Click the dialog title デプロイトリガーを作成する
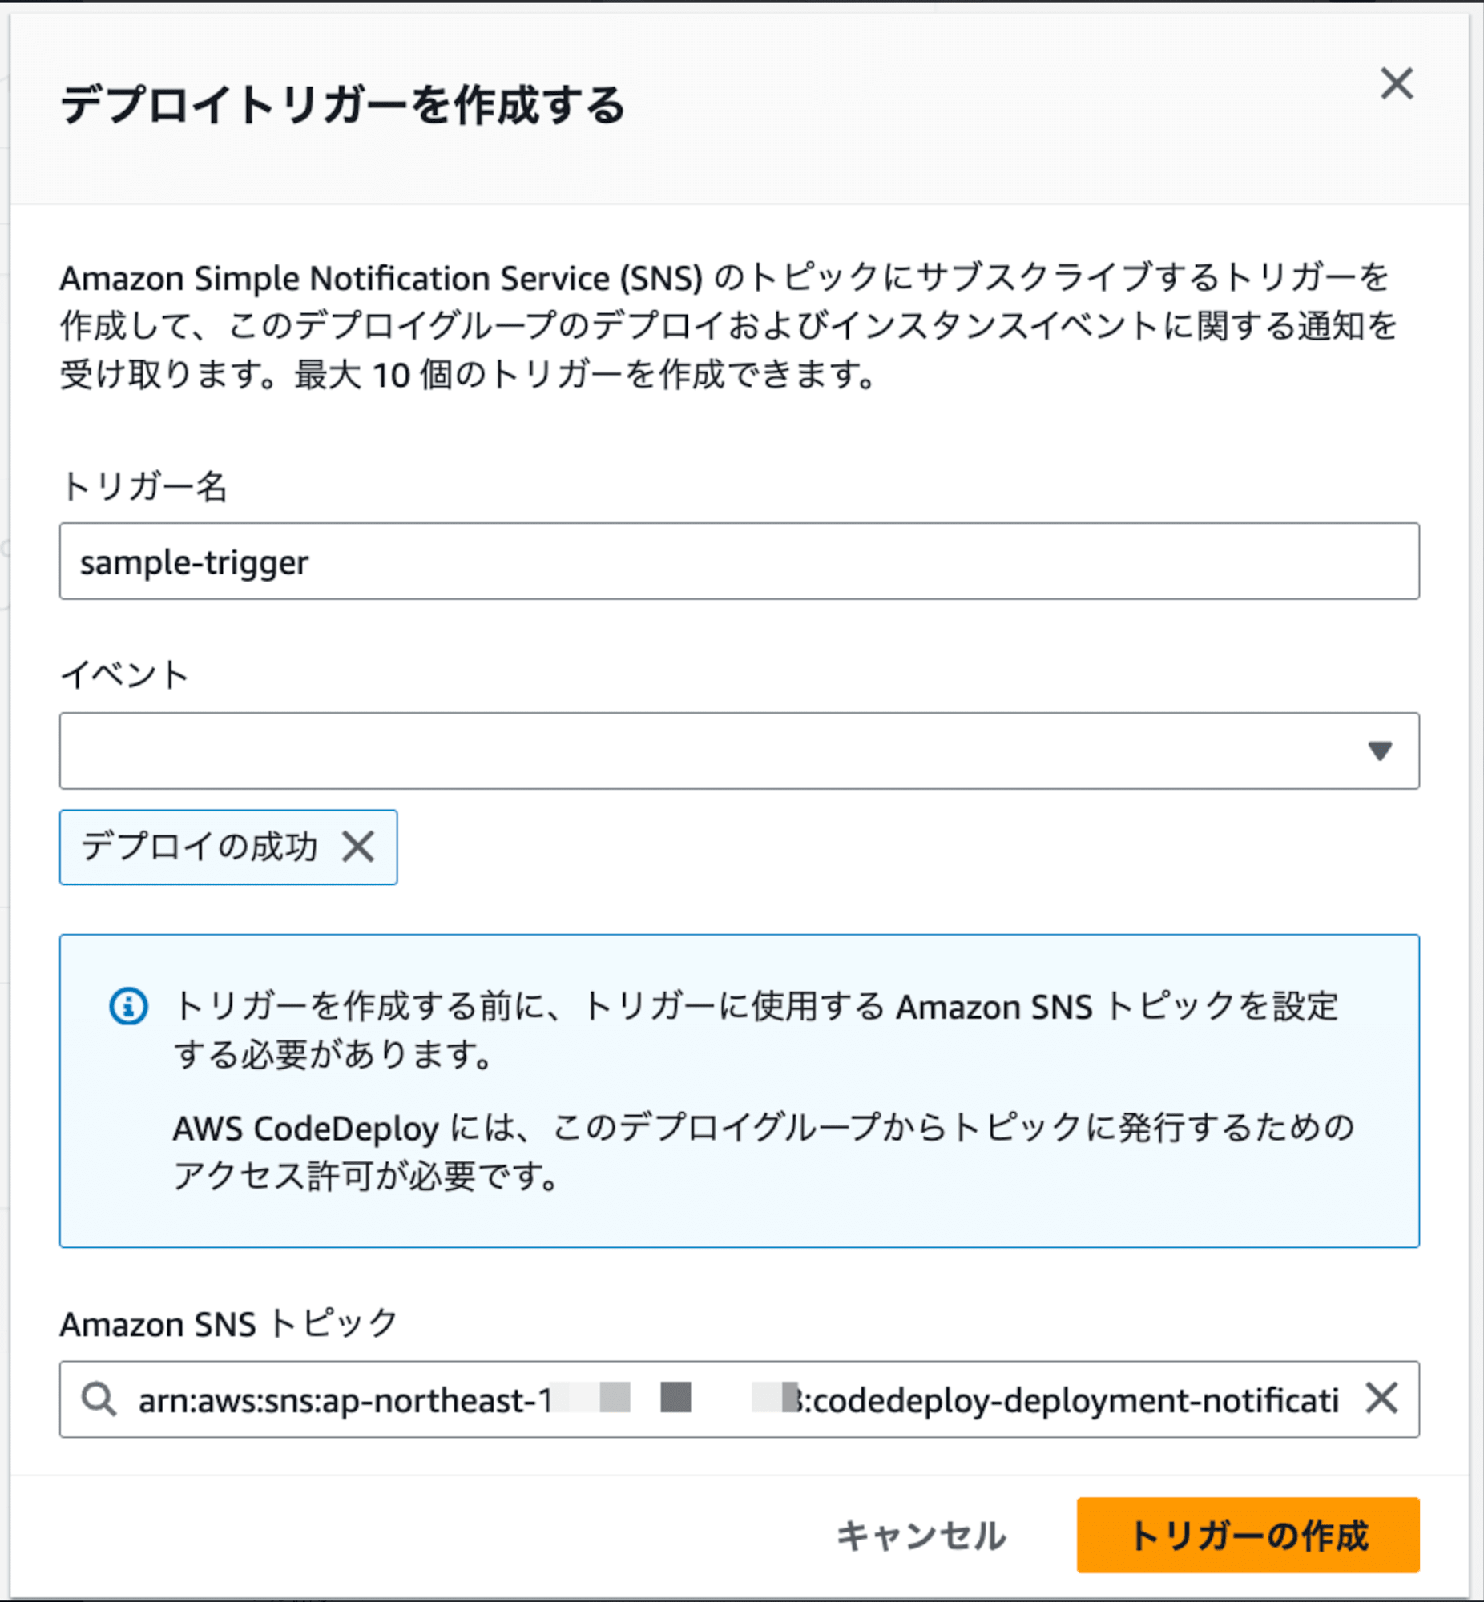 coord(343,105)
